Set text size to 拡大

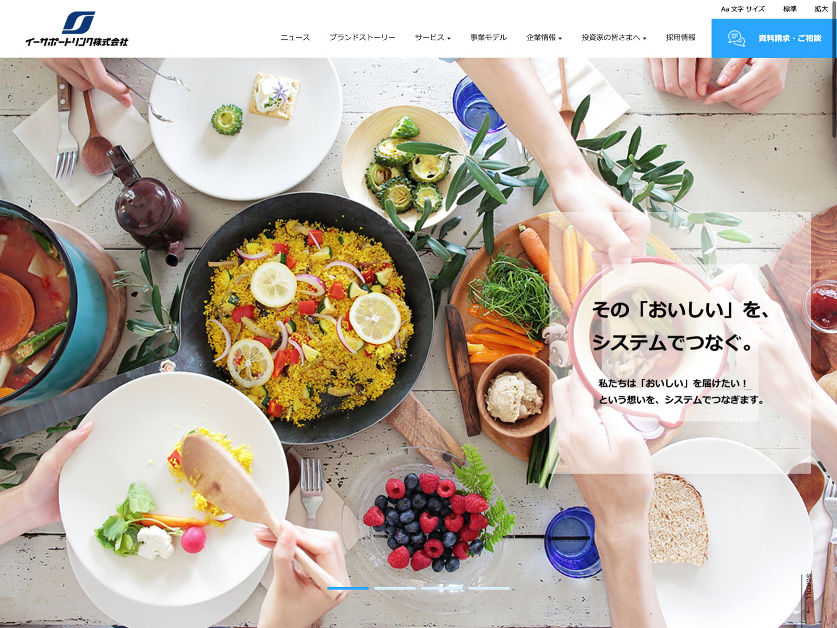pyautogui.click(x=821, y=9)
